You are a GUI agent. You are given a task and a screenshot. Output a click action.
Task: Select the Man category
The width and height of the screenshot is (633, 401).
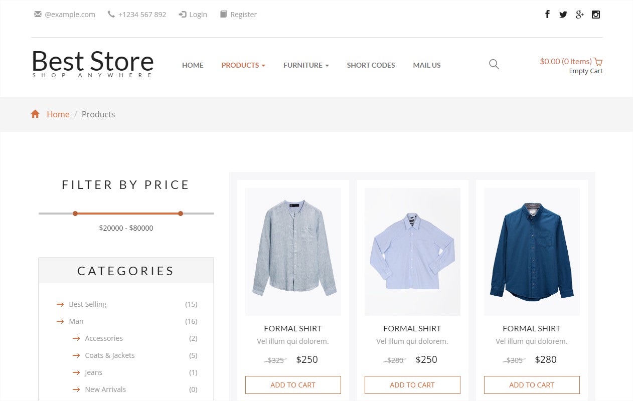(76, 321)
